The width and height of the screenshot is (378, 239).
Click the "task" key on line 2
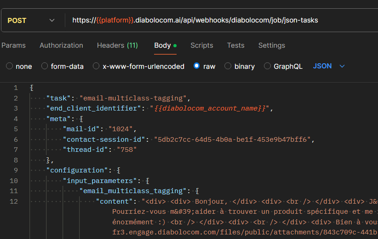pos(60,98)
